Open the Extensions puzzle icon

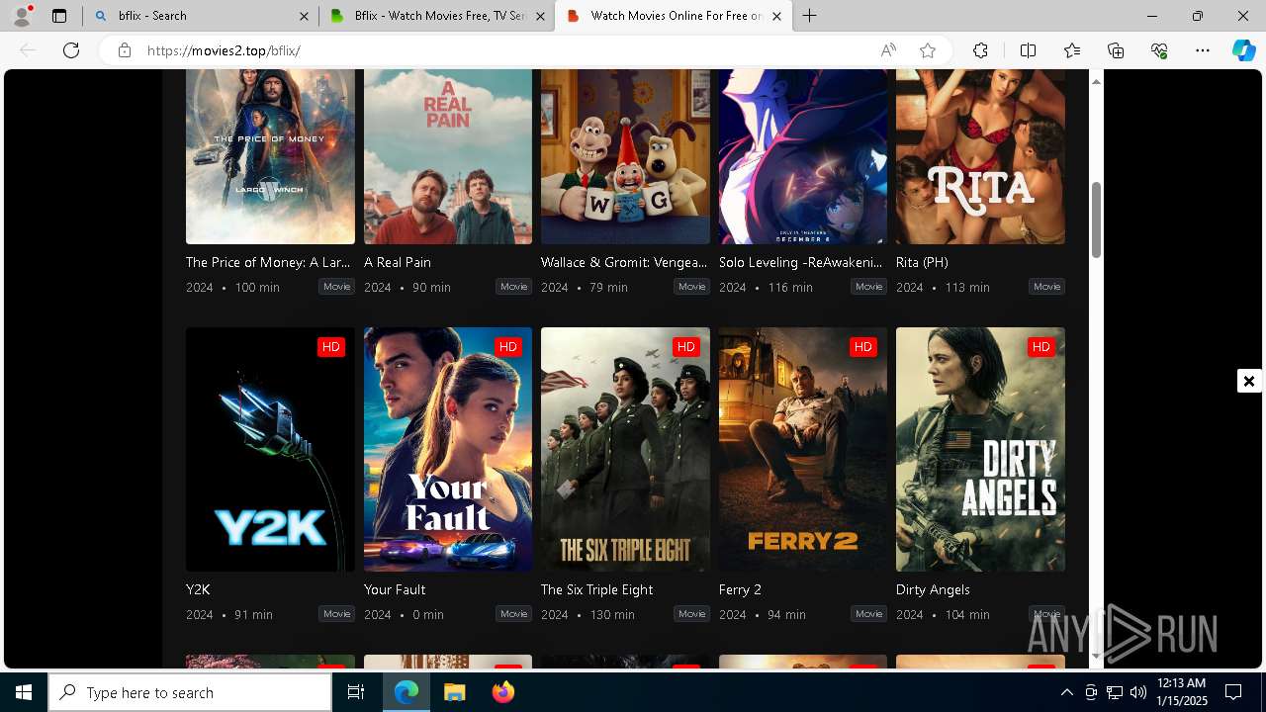click(x=980, y=50)
